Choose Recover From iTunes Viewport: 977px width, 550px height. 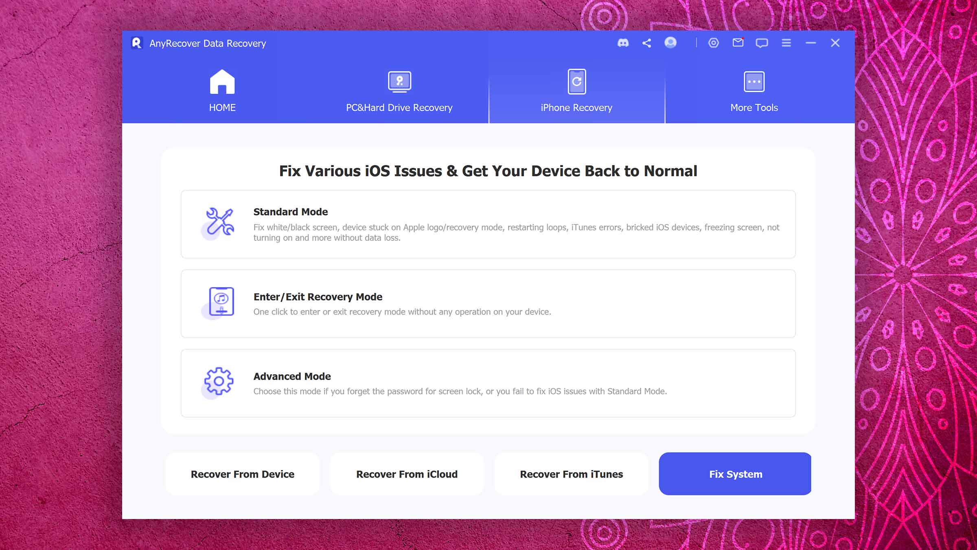point(572,474)
